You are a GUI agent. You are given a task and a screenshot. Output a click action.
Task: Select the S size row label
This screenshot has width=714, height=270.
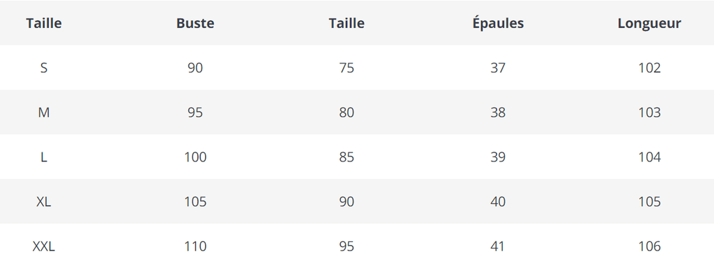(x=44, y=67)
